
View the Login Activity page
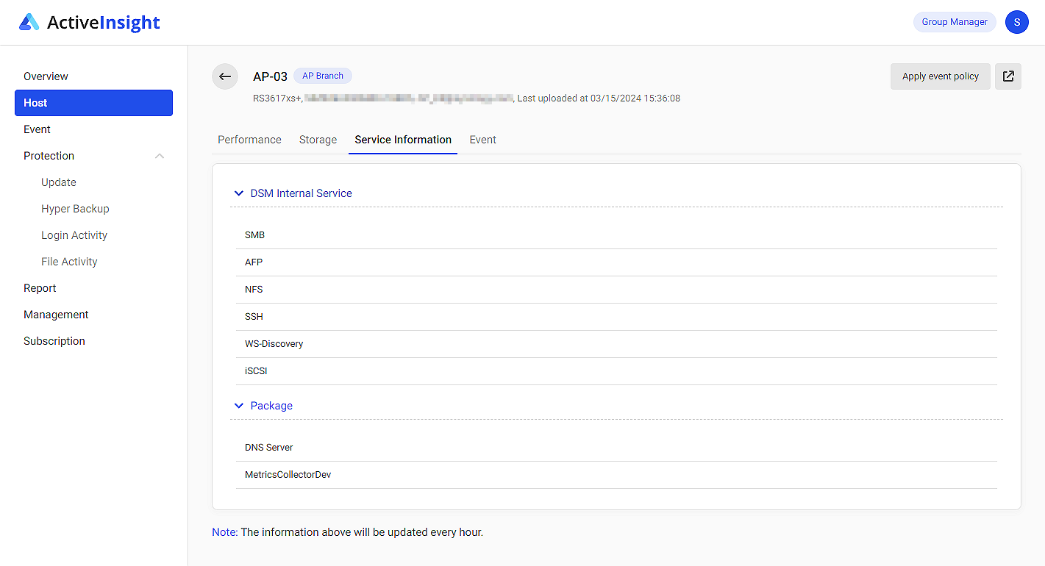point(74,234)
